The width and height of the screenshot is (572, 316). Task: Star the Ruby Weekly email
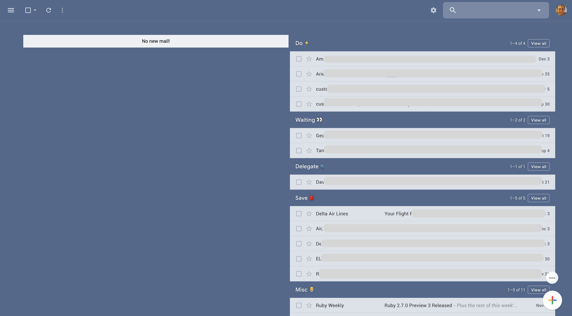coord(309,305)
